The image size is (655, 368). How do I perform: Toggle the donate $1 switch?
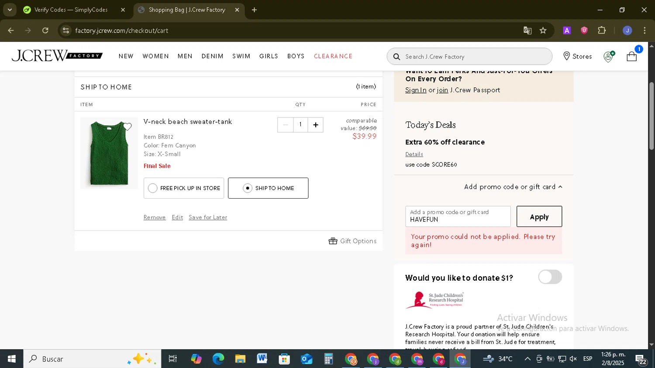pos(550,277)
